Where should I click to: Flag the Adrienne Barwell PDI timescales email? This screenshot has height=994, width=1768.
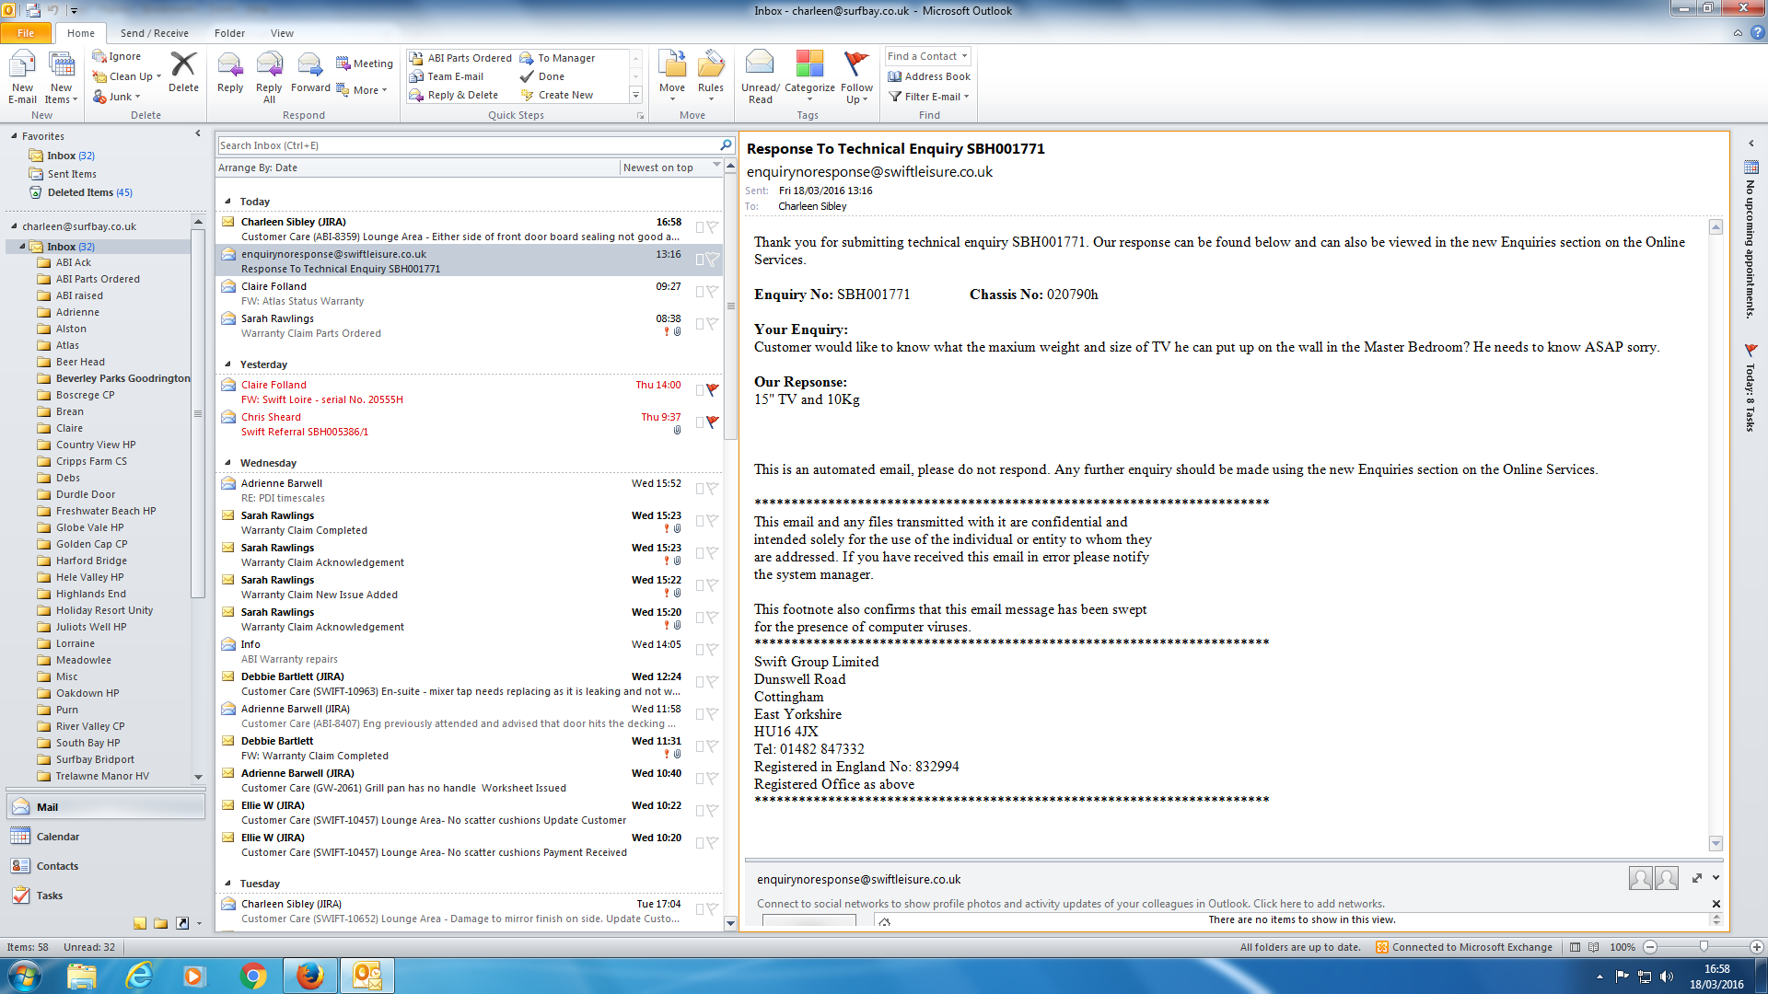712,489
